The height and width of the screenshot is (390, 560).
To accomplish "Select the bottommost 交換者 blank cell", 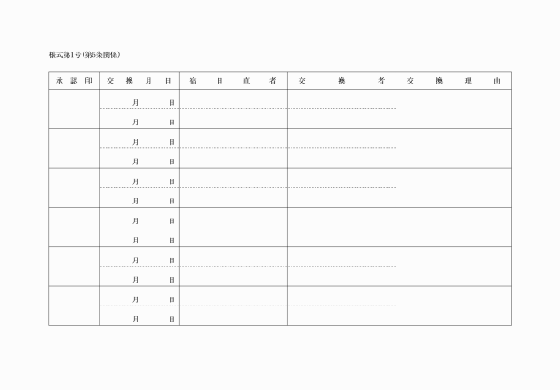I will coord(342,315).
